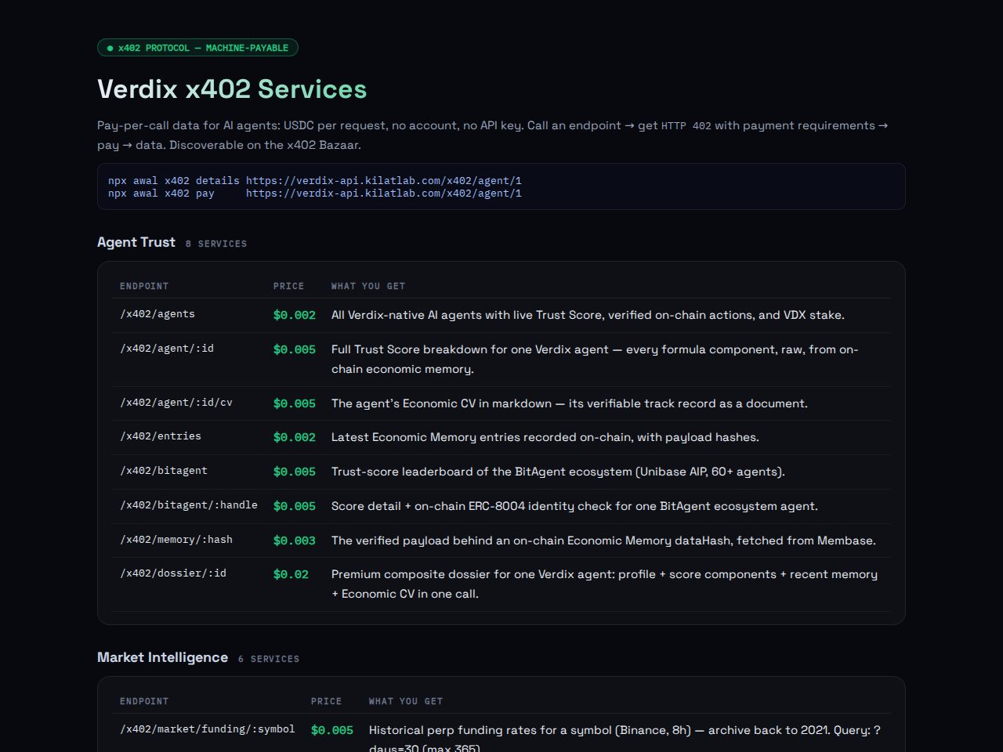Screen dimensions: 1003x752
Task: Click the Market Intelligence section heading
Action: (x=162, y=657)
